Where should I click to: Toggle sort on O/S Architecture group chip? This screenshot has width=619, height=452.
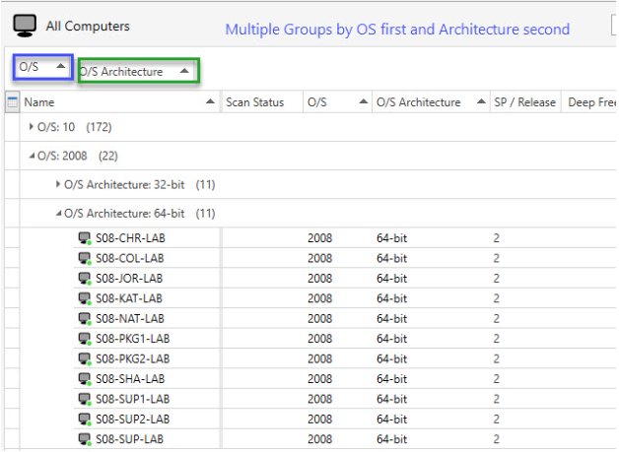tap(139, 71)
